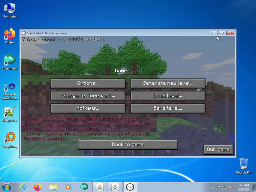Open Supermium from the taskbar
The image size is (256, 192).
click(84, 187)
